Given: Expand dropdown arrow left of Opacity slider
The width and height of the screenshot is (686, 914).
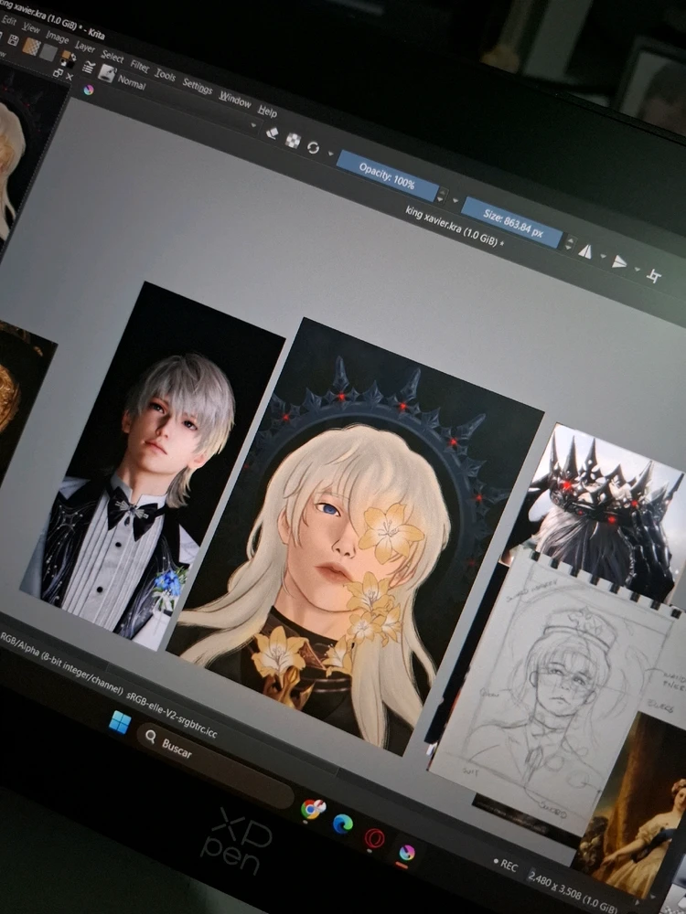Looking at the screenshot, I should 331,154.
